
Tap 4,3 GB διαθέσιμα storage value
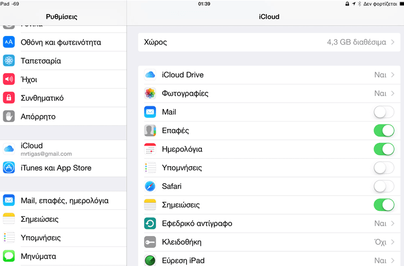[356, 42]
